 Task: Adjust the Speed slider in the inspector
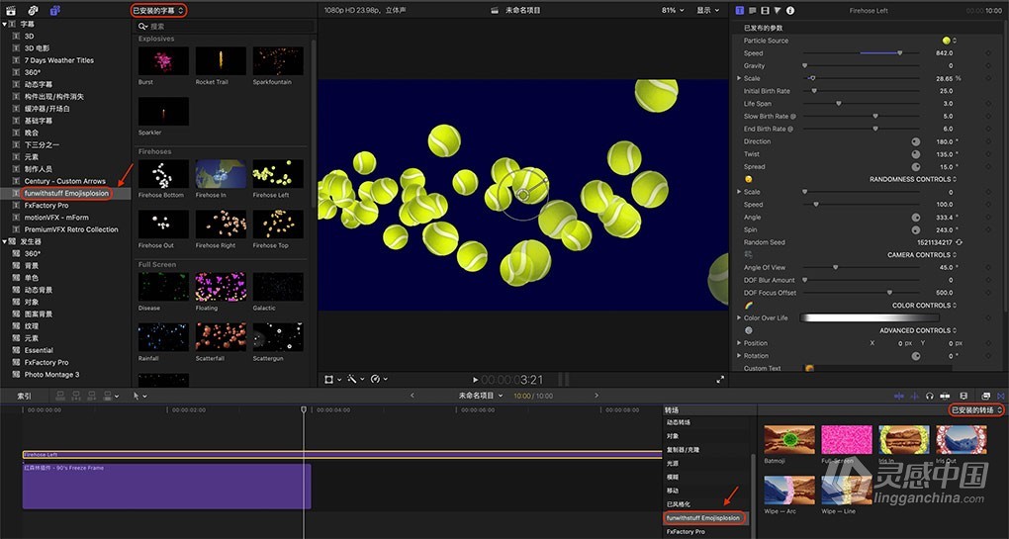tap(899, 53)
